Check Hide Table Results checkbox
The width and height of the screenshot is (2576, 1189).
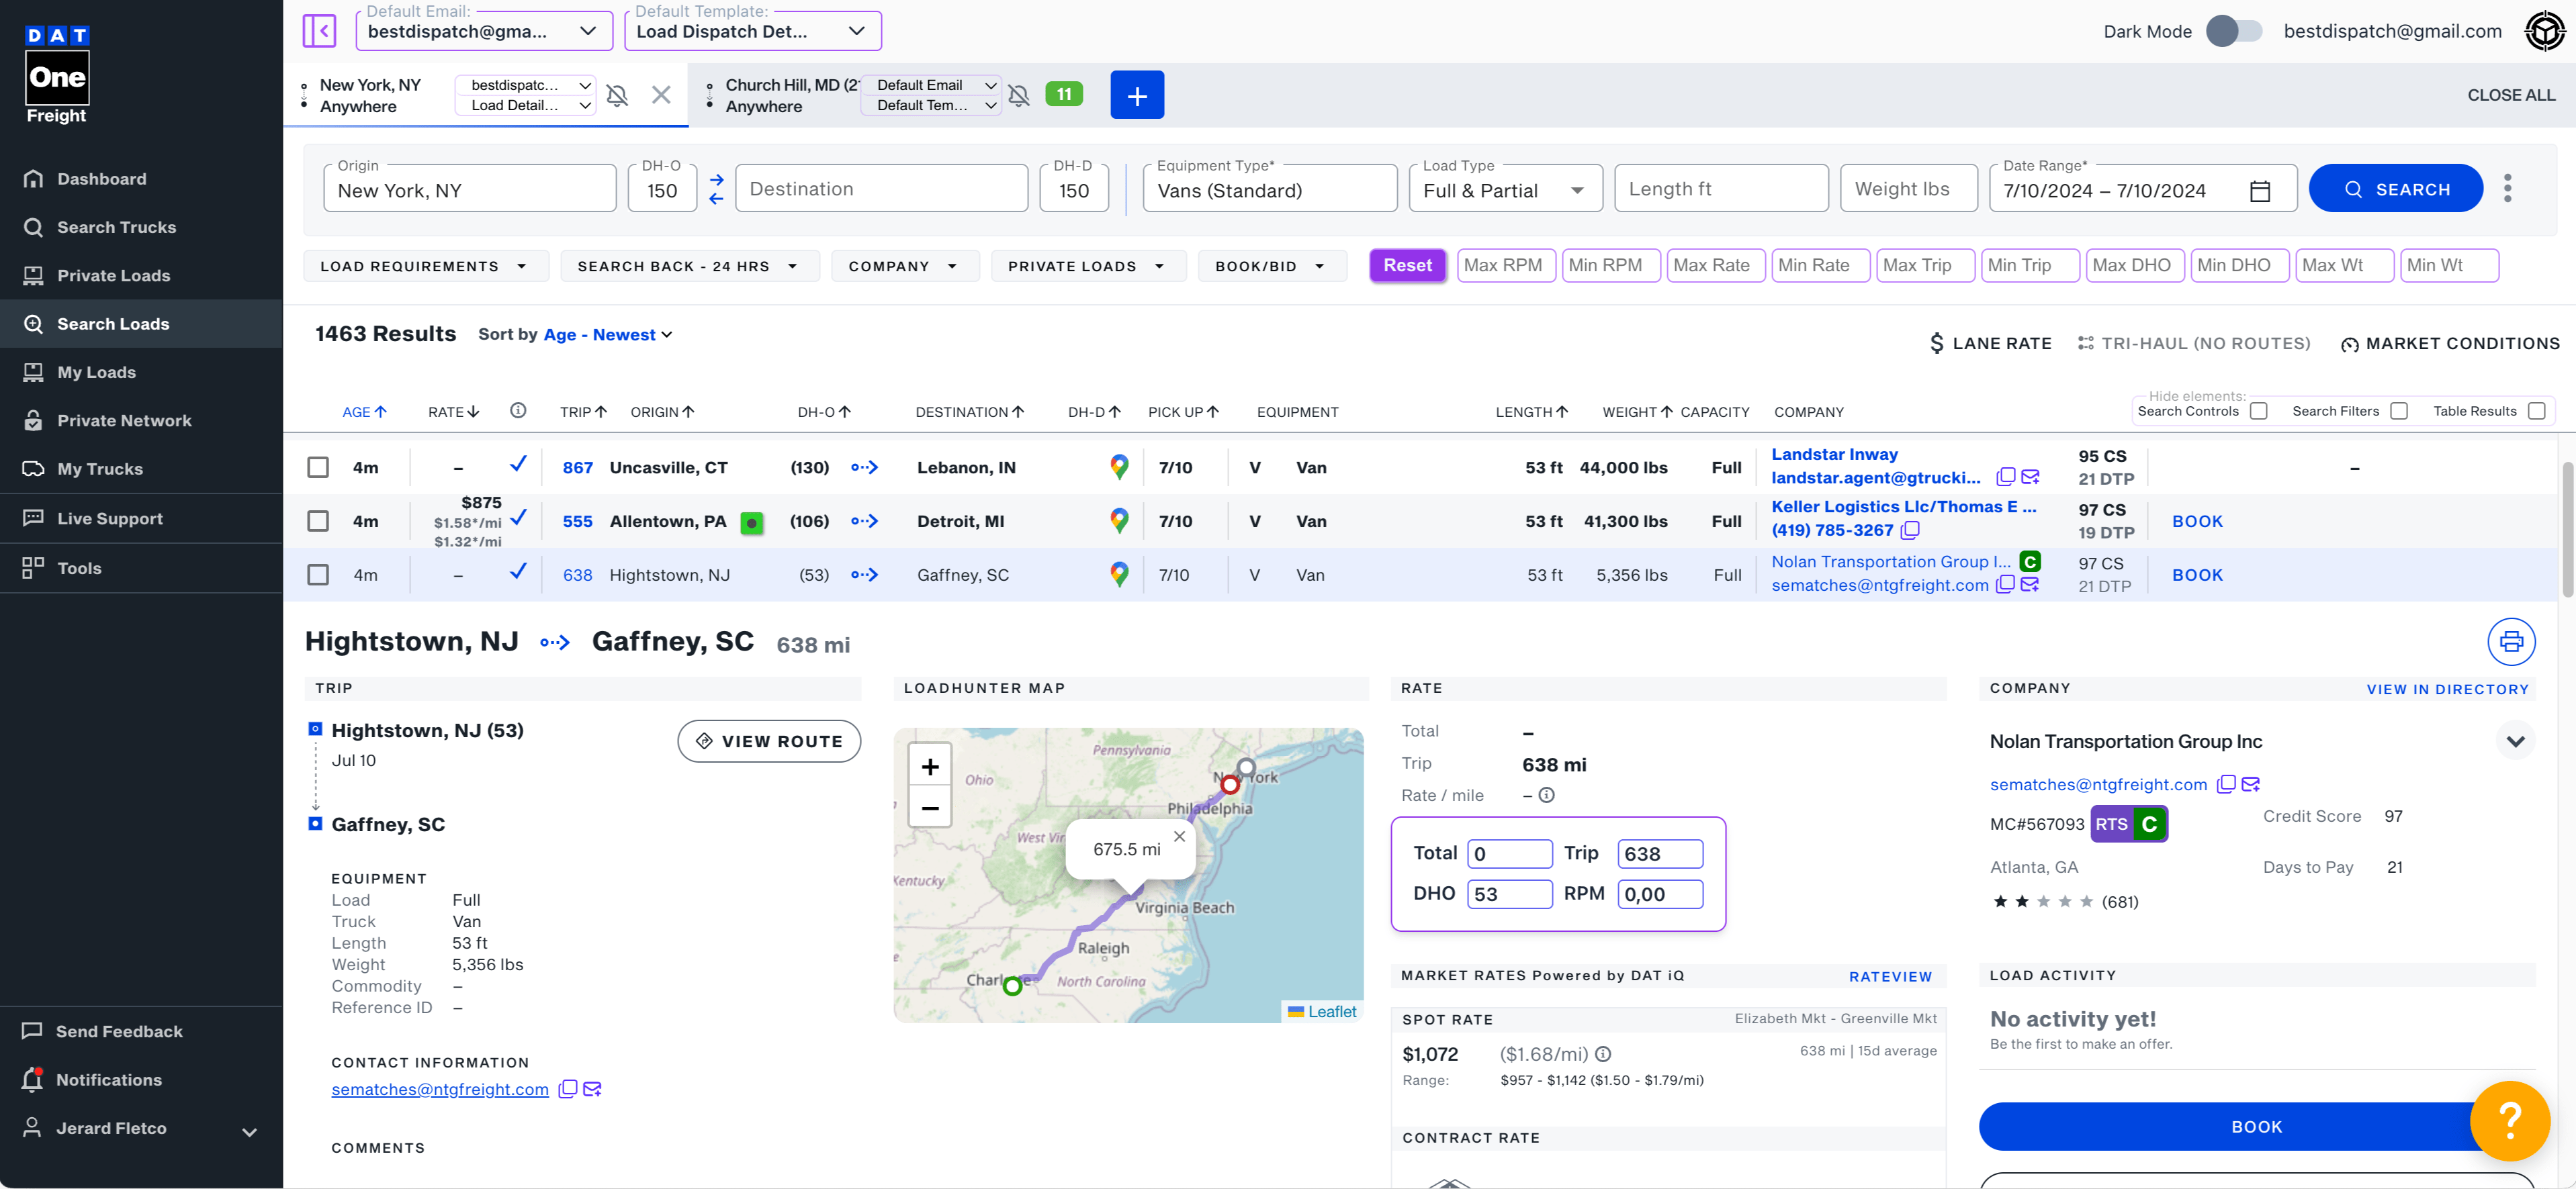[x=2536, y=411]
